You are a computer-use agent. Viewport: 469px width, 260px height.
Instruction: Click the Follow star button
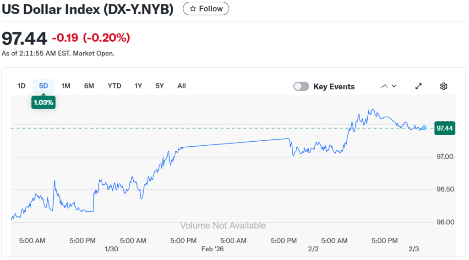(x=206, y=9)
